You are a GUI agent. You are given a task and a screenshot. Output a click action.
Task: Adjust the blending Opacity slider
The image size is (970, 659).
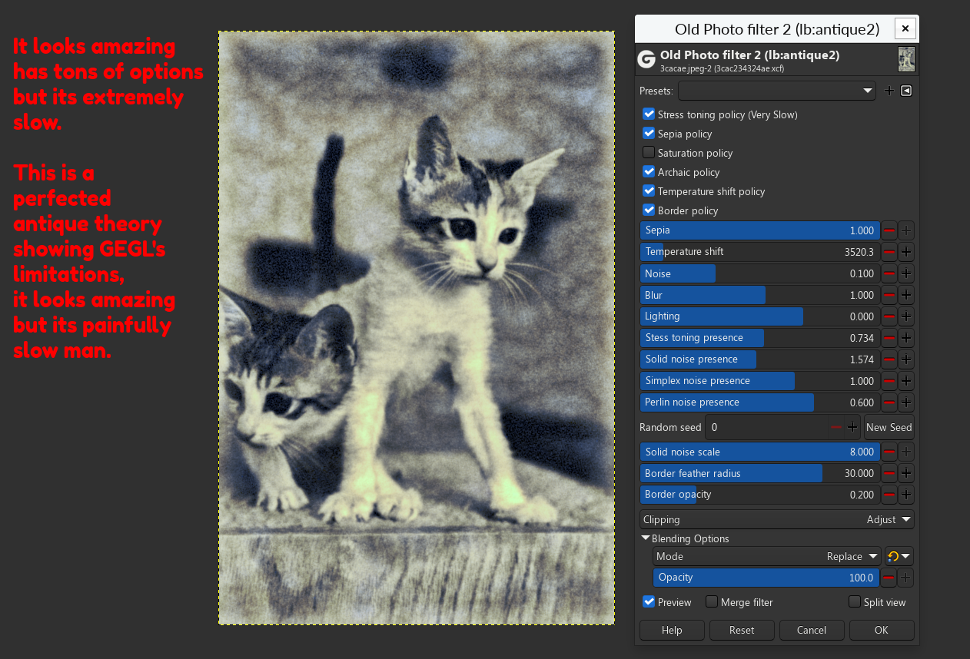click(766, 578)
